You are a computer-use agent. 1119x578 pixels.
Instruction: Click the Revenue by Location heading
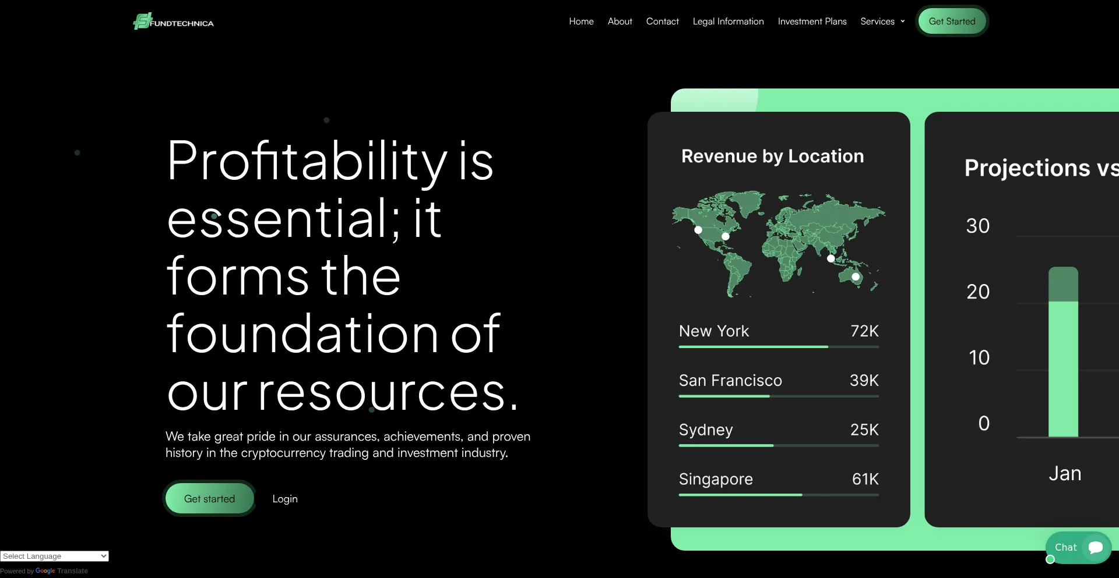[772, 156]
